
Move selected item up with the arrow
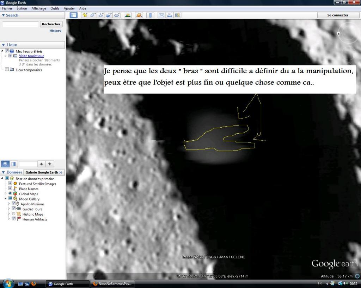click(42, 164)
